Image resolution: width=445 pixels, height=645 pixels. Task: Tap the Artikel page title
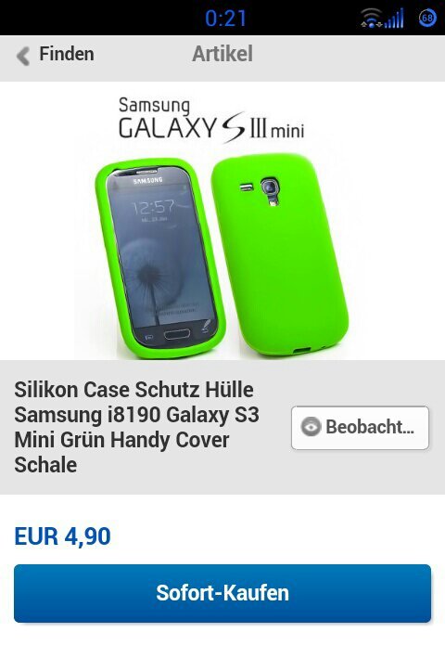222,54
